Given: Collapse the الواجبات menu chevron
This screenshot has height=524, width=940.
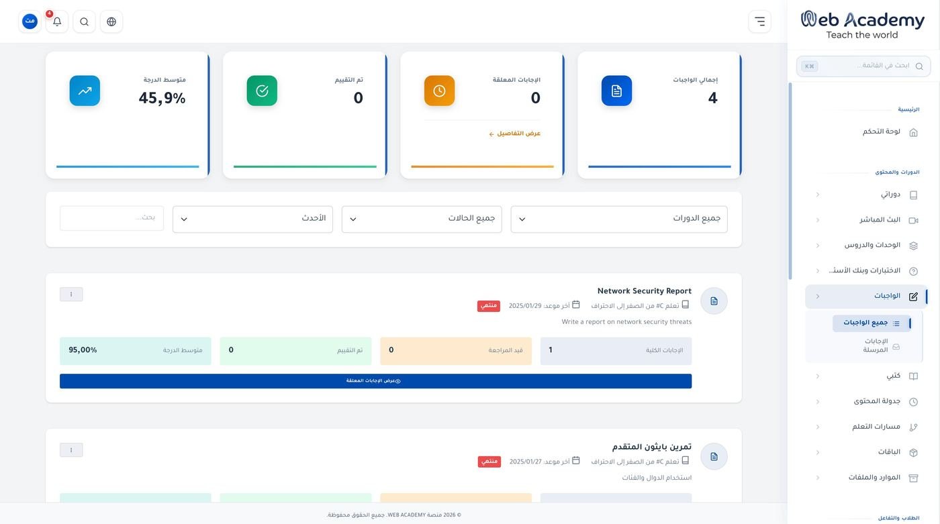Looking at the screenshot, I should [818, 297].
